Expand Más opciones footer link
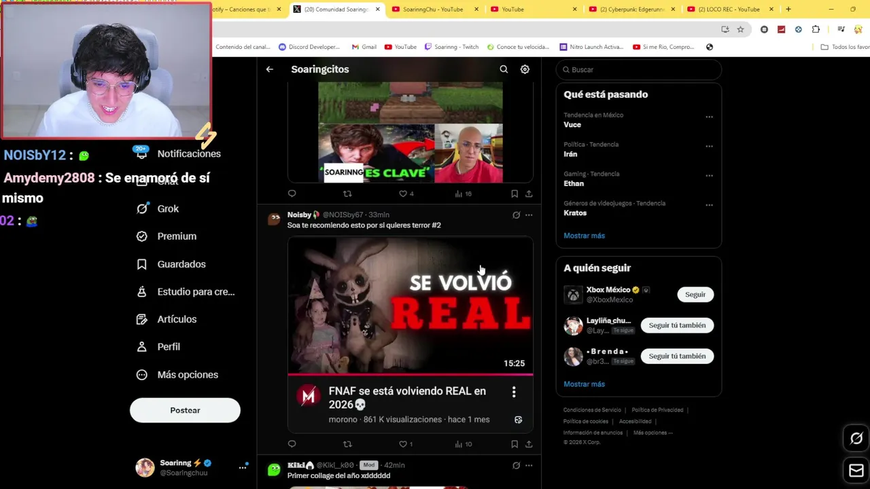The height and width of the screenshot is (489, 870). click(x=653, y=433)
